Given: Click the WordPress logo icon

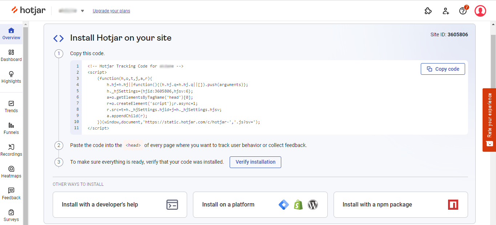Looking at the screenshot, I should click(x=313, y=205).
